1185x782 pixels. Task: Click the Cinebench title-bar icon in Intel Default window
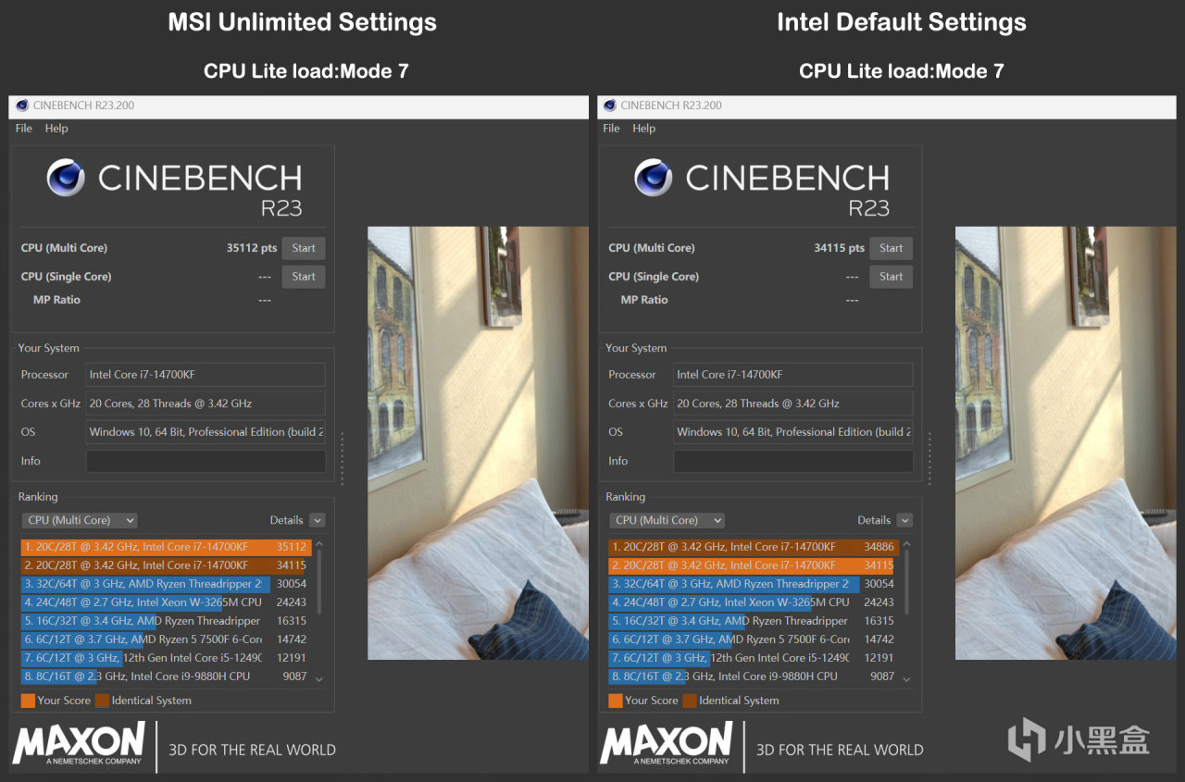610,106
